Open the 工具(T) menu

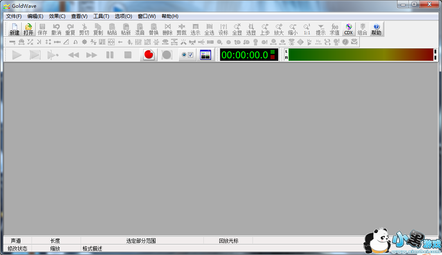(101, 16)
